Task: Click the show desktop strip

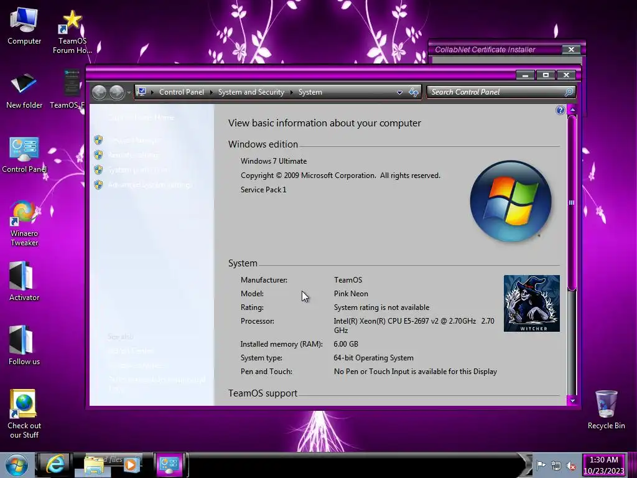Action: click(632, 465)
